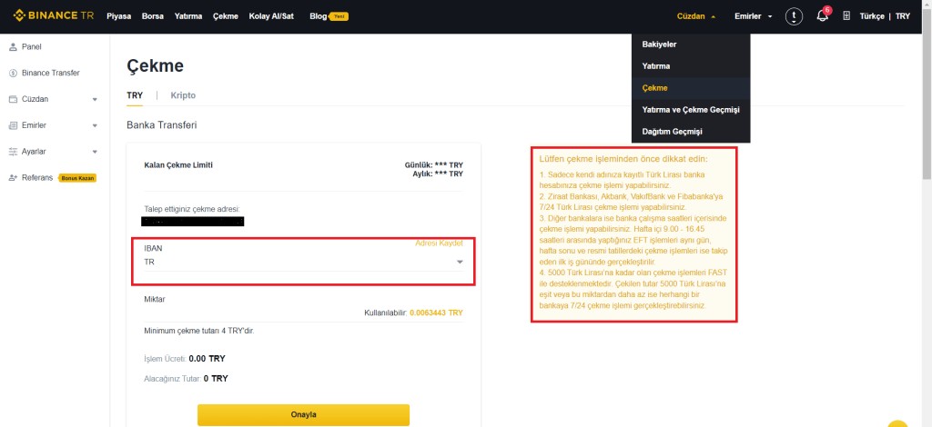The height and width of the screenshot is (427, 932).
Task: Open the yellow chat bubble at the bottom
Action: click(x=897, y=423)
